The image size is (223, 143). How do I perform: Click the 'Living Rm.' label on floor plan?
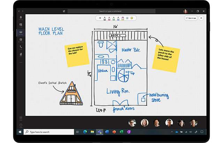click(x=118, y=91)
